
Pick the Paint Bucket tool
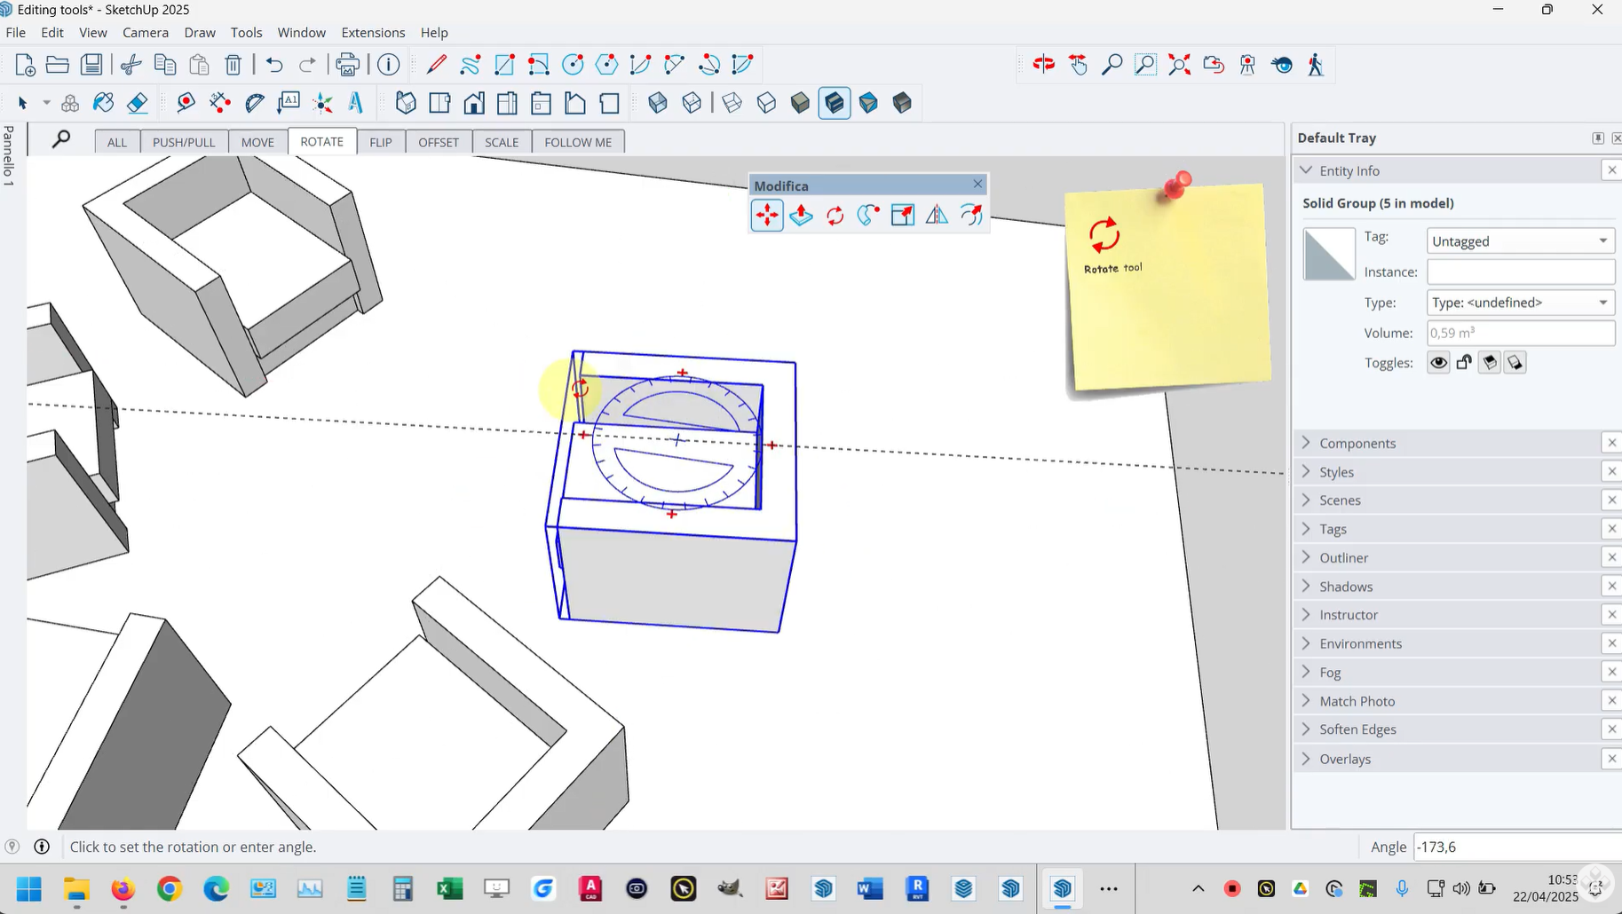click(x=104, y=103)
